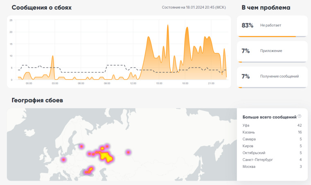
Task: Click the easternmost Siberian heat spot
Action: pyautogui.click(x=128, y=152)
